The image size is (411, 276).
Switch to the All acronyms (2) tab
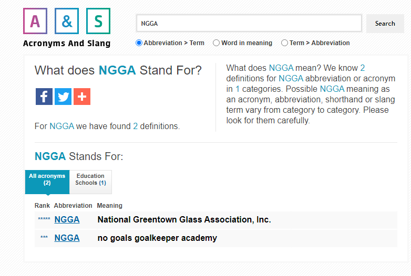tap(47, 182)
